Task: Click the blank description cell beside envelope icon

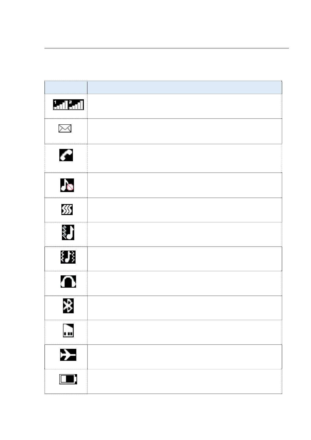Action: 185,131
